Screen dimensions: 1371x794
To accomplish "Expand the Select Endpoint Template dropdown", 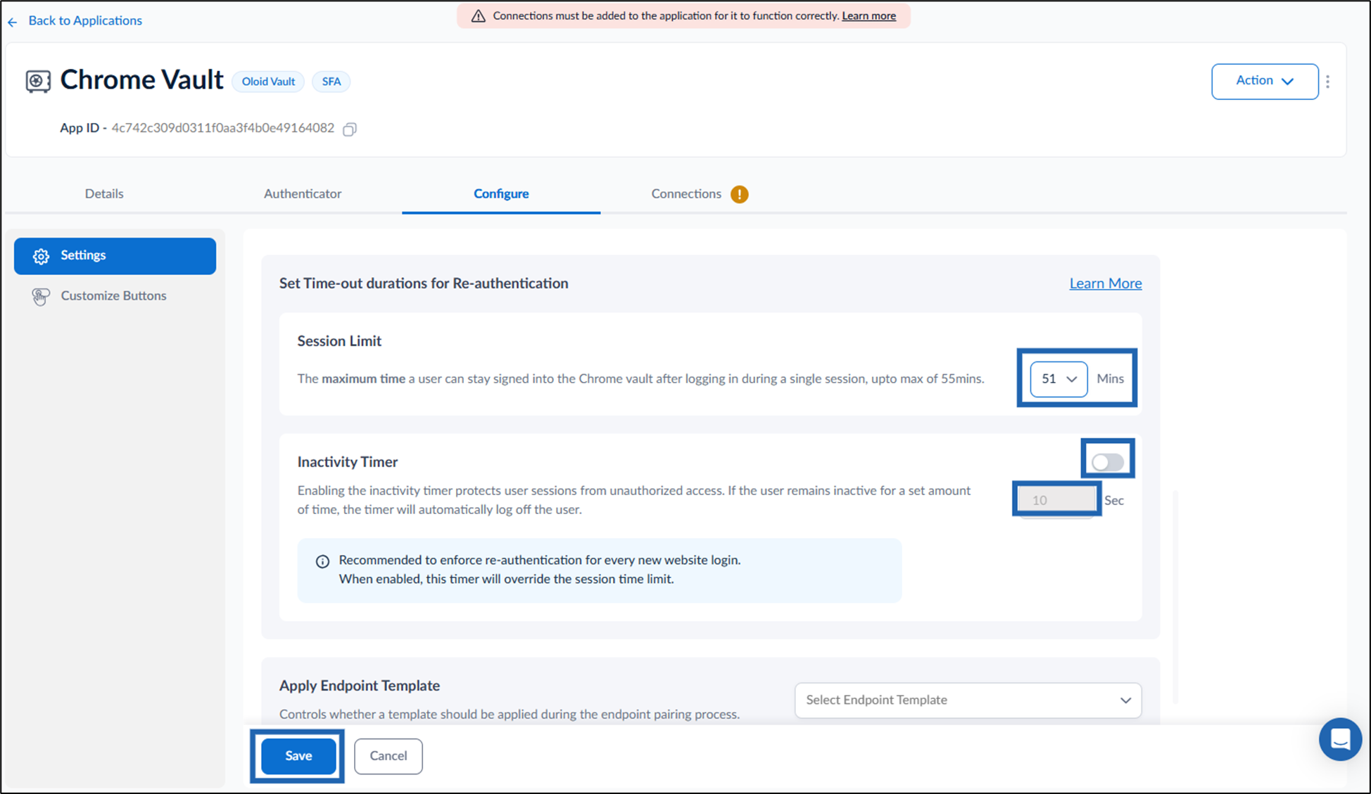I will (968, 700).
